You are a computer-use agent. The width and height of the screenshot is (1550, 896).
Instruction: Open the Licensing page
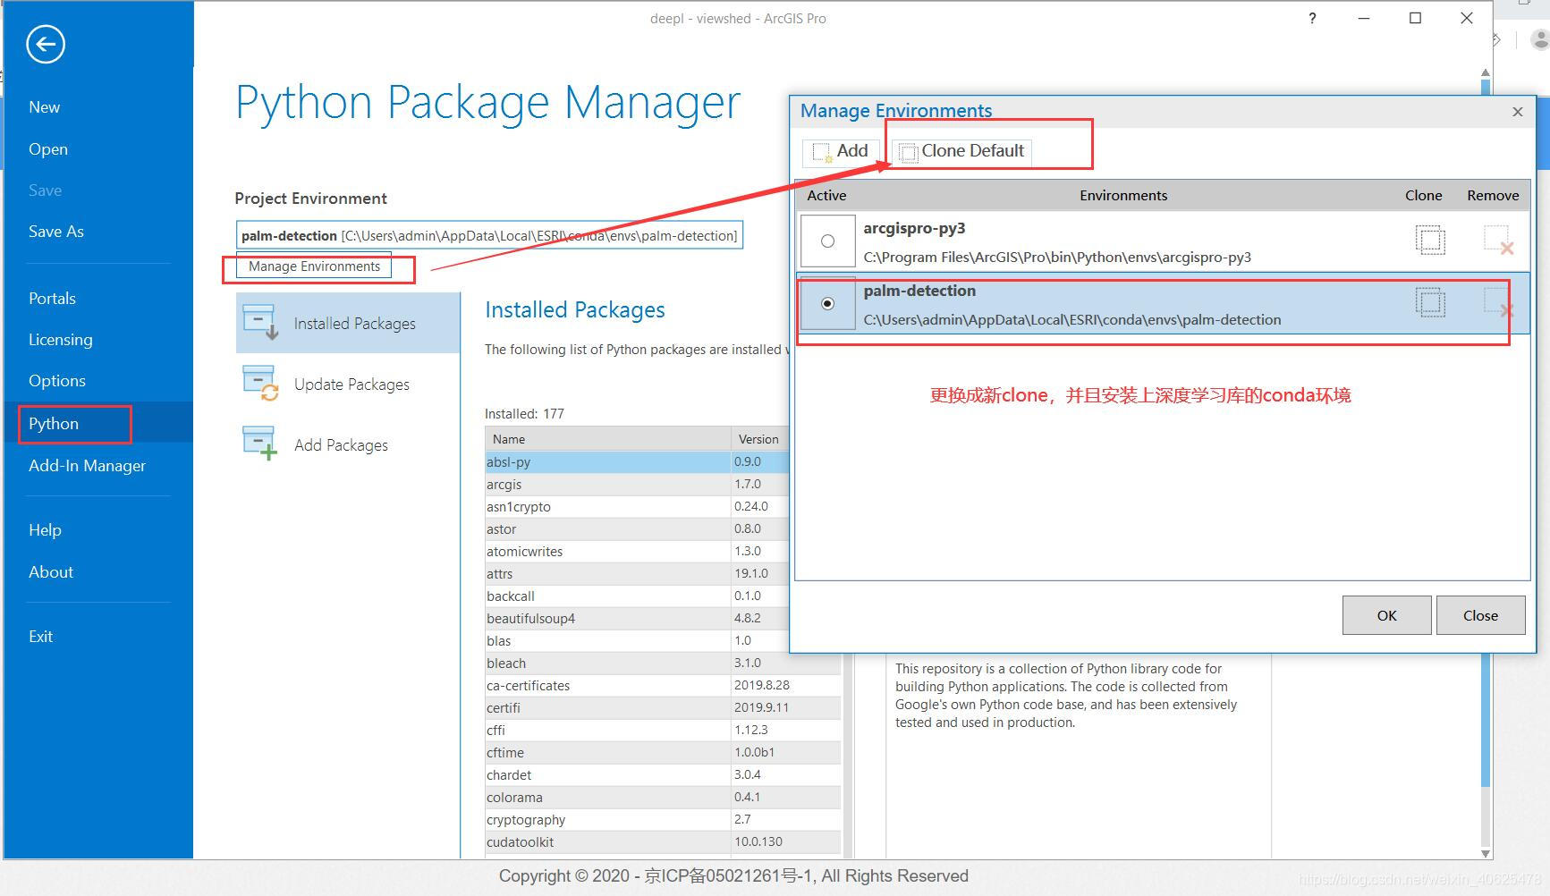click(60, 340)
